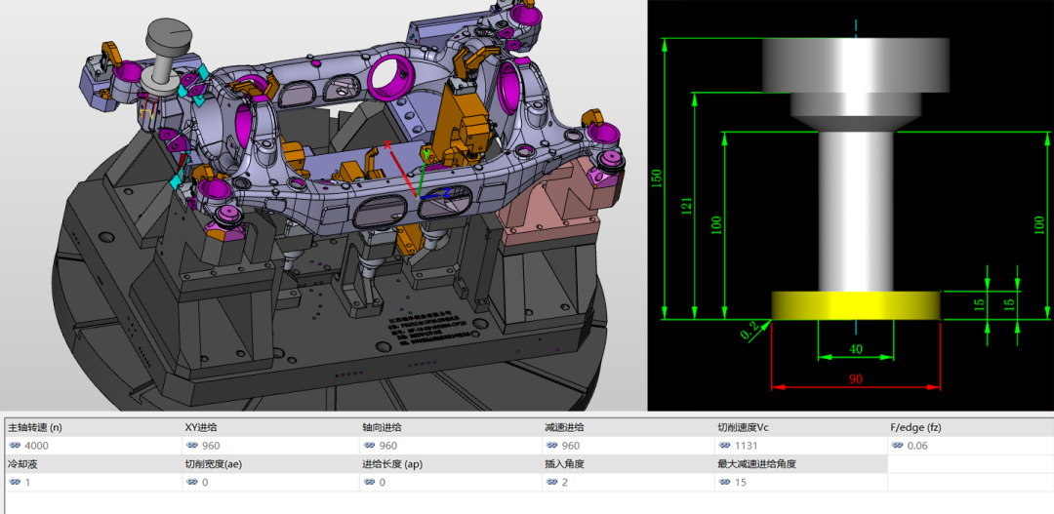The height and width of the screenshot is (514, 1054).
Task: Click the link icon in the 冷却液 row
Action: [15, 482]
